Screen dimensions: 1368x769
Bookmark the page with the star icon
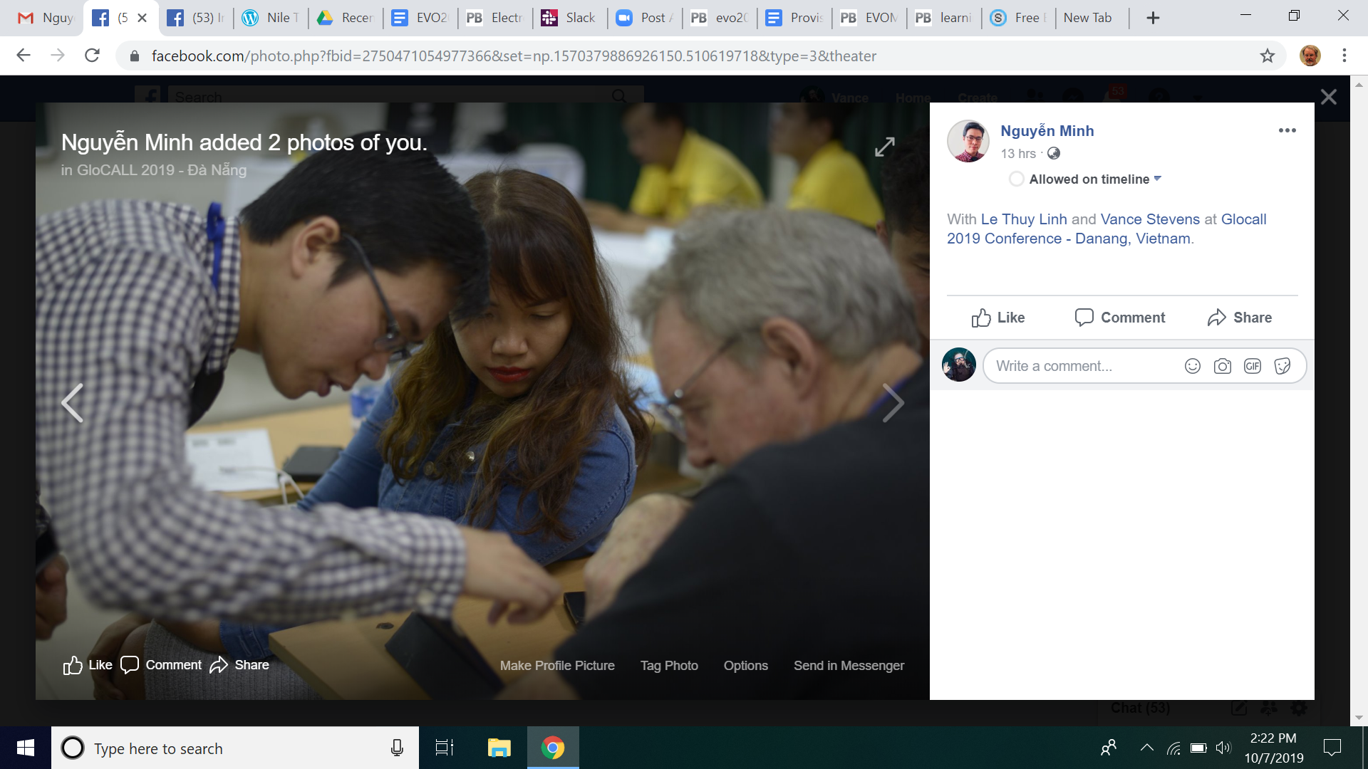click(x=1267, y=56)
